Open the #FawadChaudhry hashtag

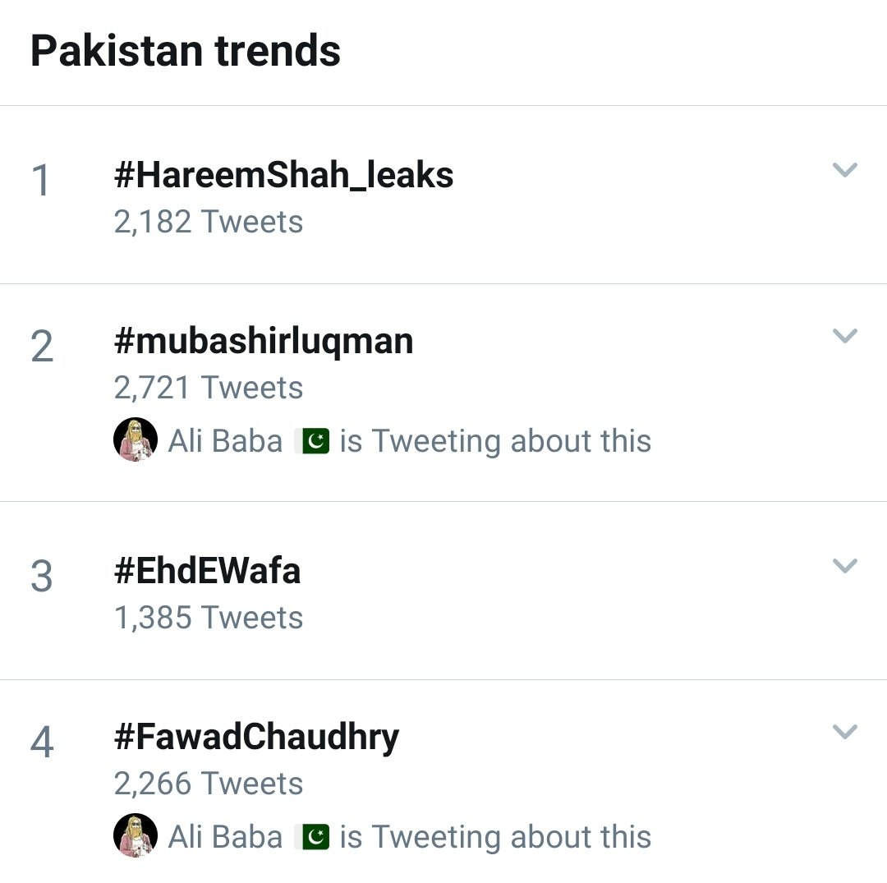click(256, 737)
